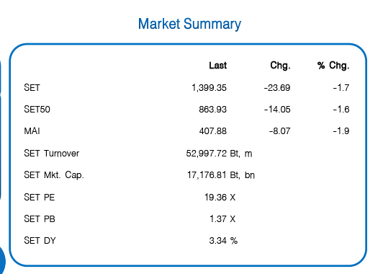
Task: Select the MAI last value 407.88
Action: (213, 131)
